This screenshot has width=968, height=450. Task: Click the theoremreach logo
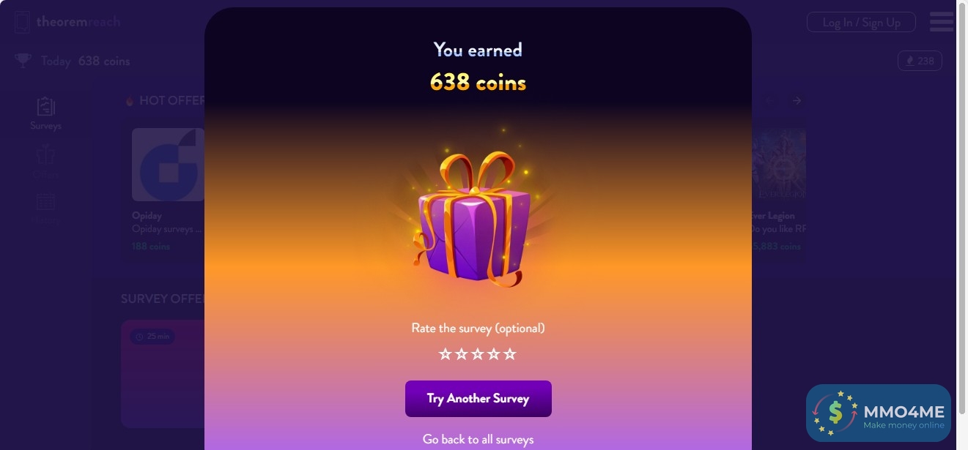pos(67,22)
